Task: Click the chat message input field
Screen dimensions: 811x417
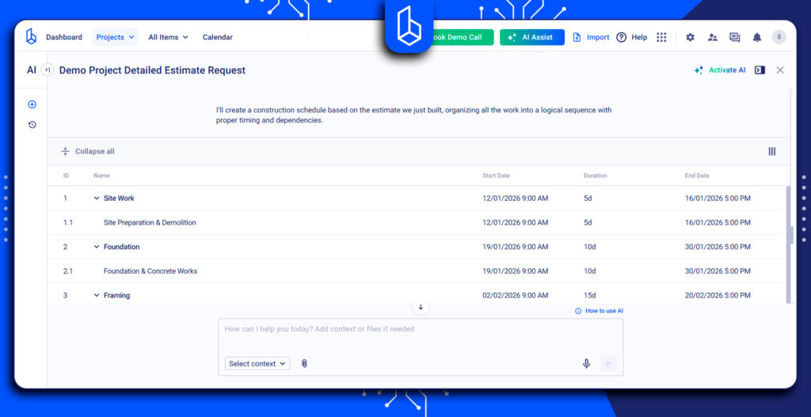Action: click(421, 335)
